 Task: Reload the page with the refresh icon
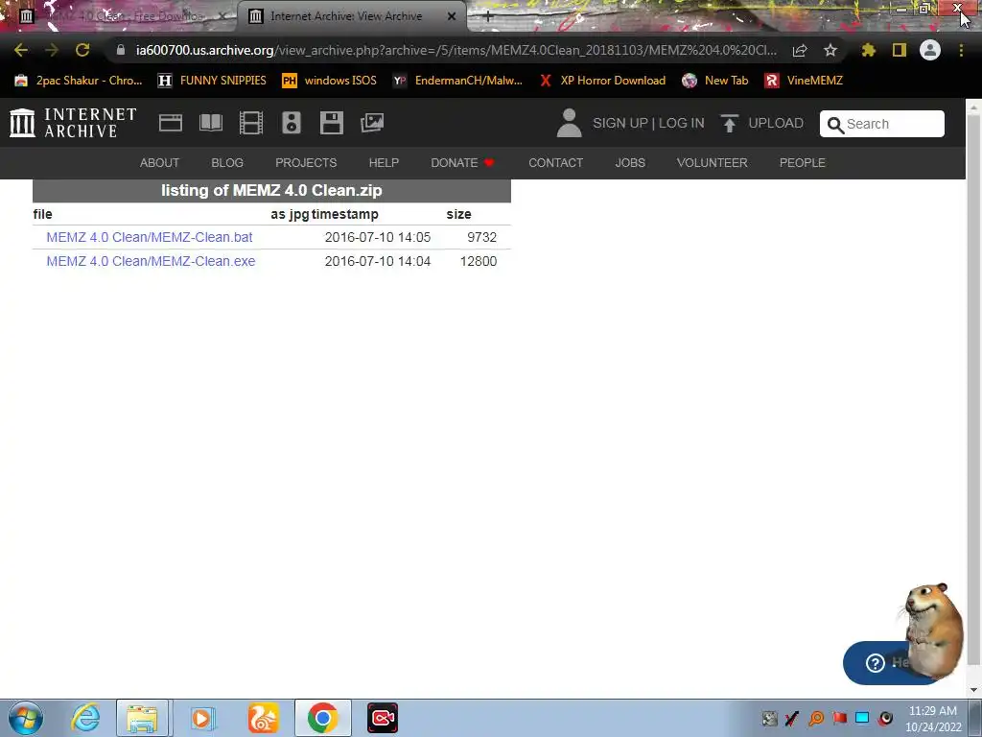tap(82, 50)
